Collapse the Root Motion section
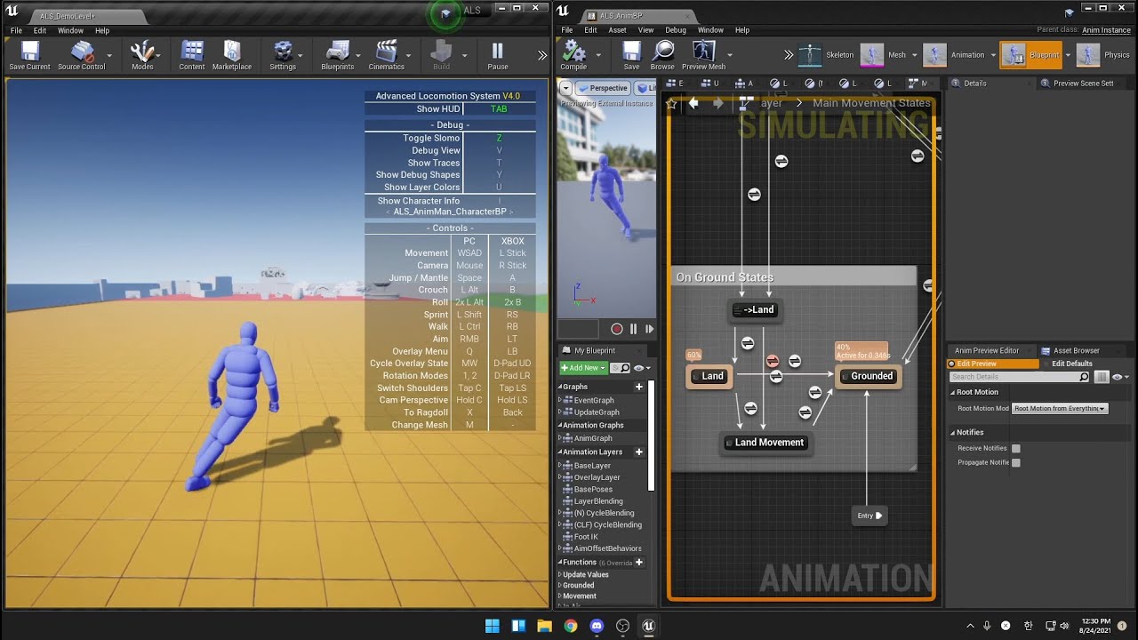The height and width of the screenshot is (640, 1138). tap(953, 392)
